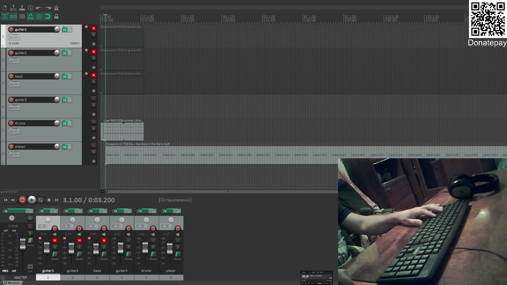Toggle phase invert on bass track
The width and height of the screenshot is (507, 285).
point(94,91)
